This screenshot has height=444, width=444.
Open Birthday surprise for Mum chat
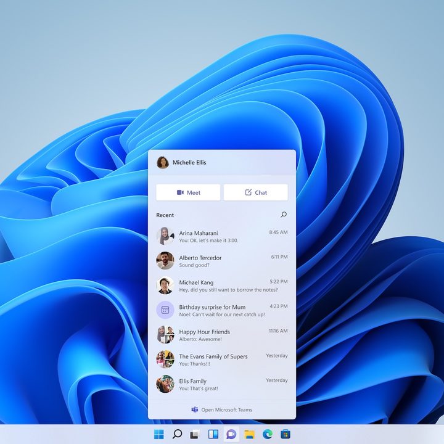[212, 307]
